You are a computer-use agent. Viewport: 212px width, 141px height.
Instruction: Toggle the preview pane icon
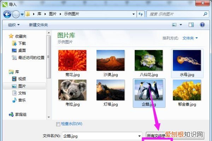click(191, 25)
